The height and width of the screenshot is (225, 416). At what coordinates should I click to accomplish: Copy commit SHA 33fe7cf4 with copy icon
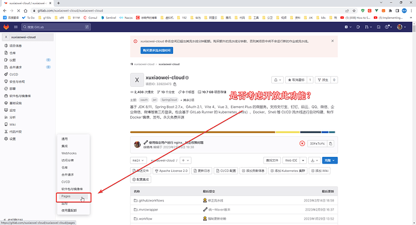330,144
